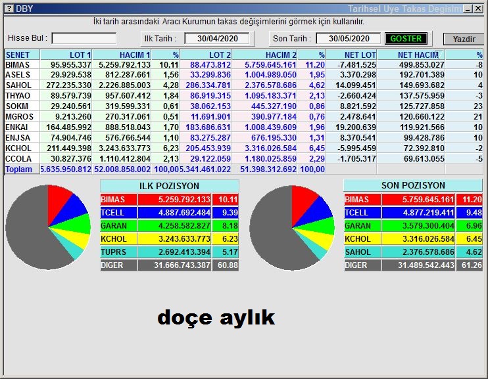Viewport: 488px width, 379px height.
Task: Click gray DIGER swatch in ILK POZISYON
Action: (x=118, y=265)
